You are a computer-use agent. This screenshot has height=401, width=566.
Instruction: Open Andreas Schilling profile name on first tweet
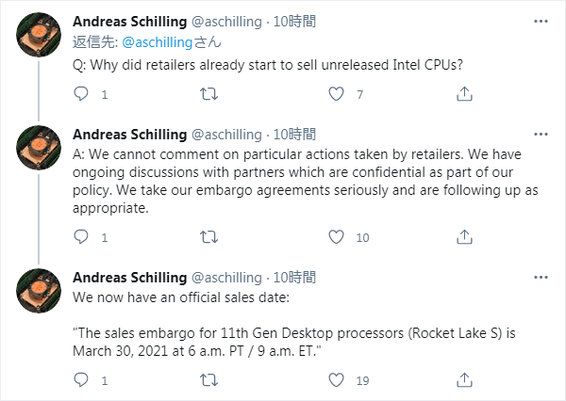tap(129, 21)
